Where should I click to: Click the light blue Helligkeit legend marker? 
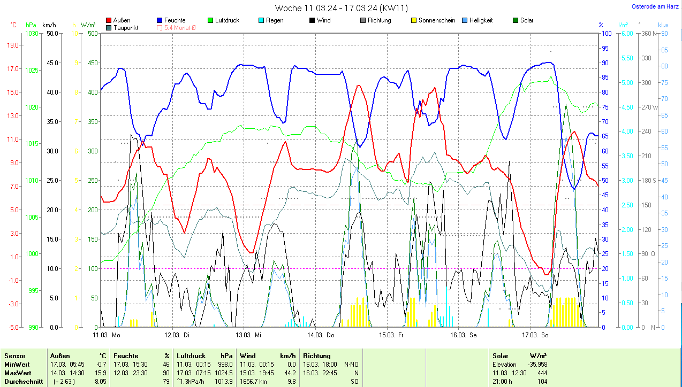pyautogui.click(x=464, y=20)
